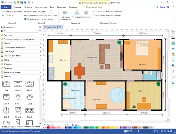Open the comments speech bubble icon in sidebar
Viewport: 176px width, 134px height.
point(173,77)
